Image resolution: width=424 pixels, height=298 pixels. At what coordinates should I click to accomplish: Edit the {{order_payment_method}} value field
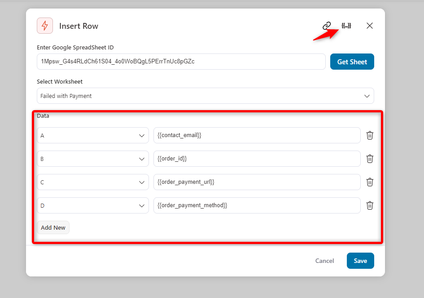tap(257, 205)
